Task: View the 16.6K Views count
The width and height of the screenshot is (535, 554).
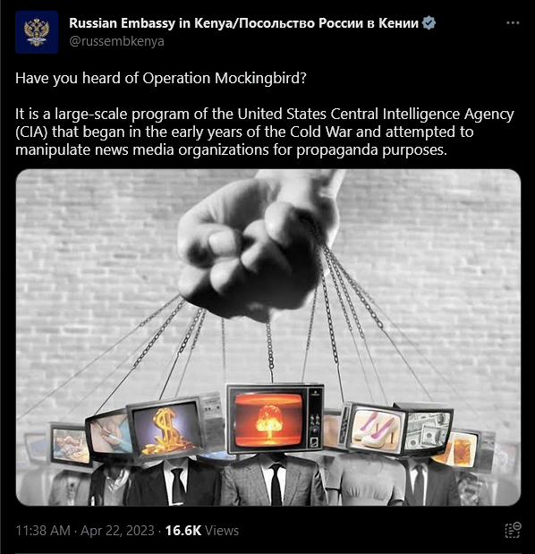Action: point(202,531)
